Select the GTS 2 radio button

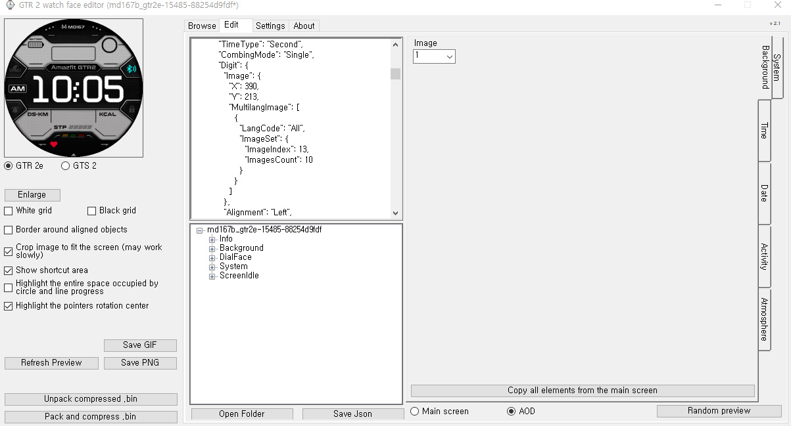click(x=65, y=166)
